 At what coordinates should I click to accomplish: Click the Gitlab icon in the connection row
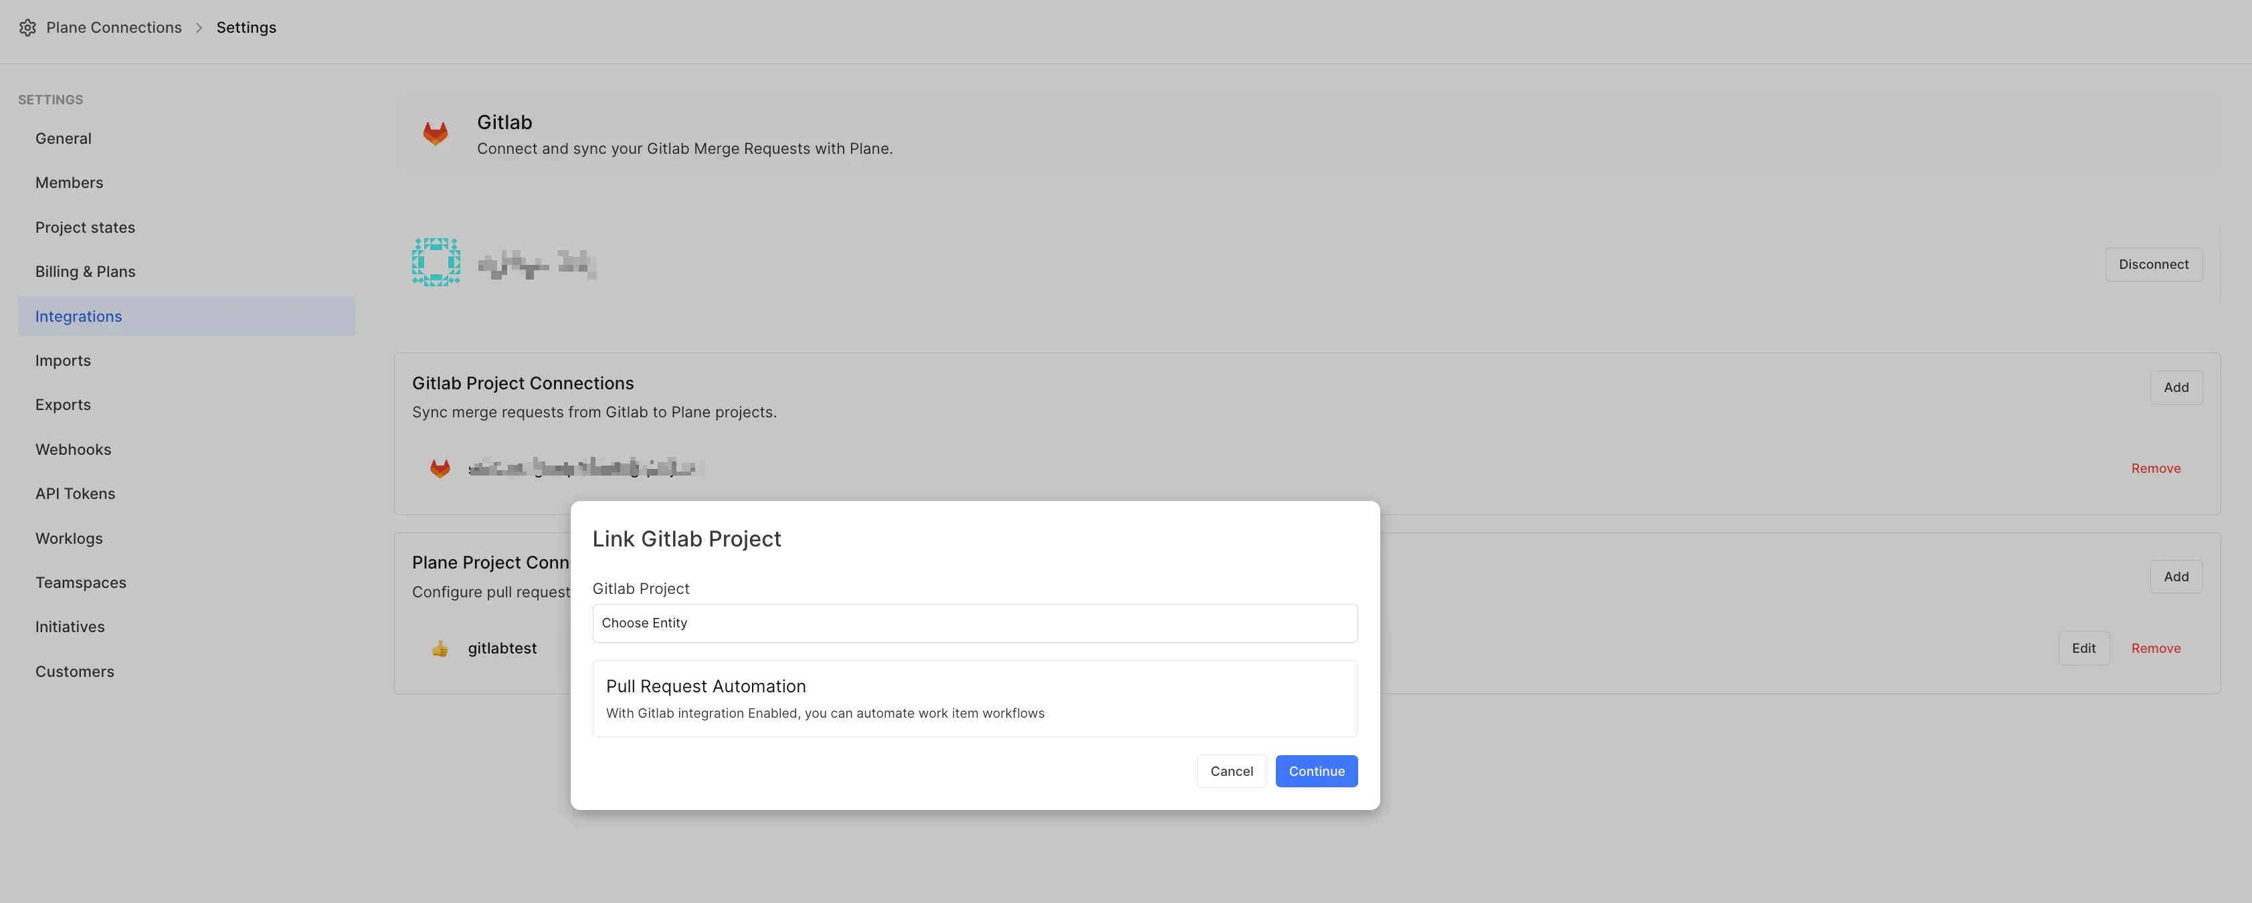tap(440, 467)
